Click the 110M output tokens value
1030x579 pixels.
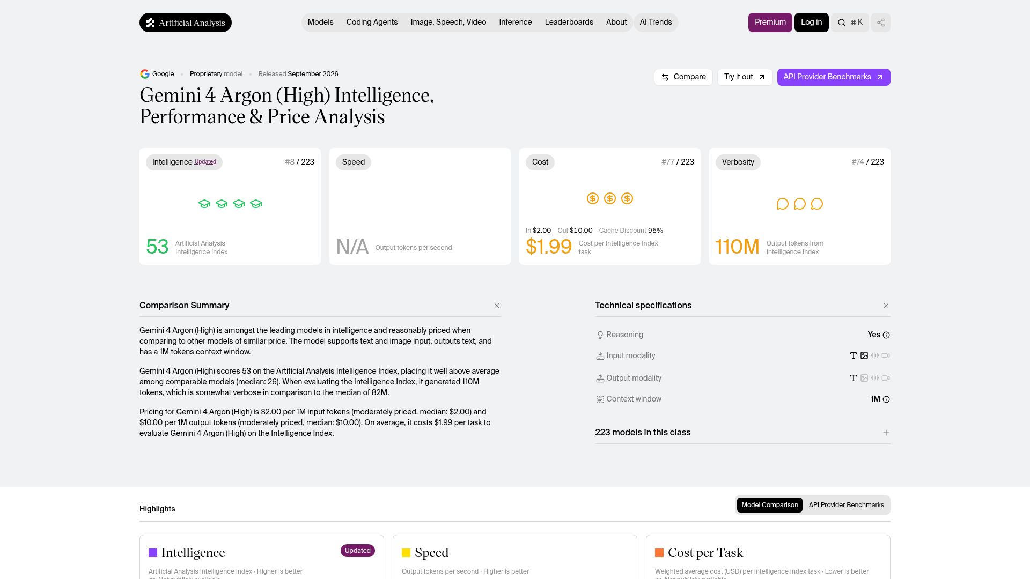[737, 247]
